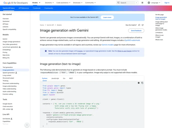Open Capabilities under Live API
This screenshot has width=172, height=128.
tap(6, 121)
